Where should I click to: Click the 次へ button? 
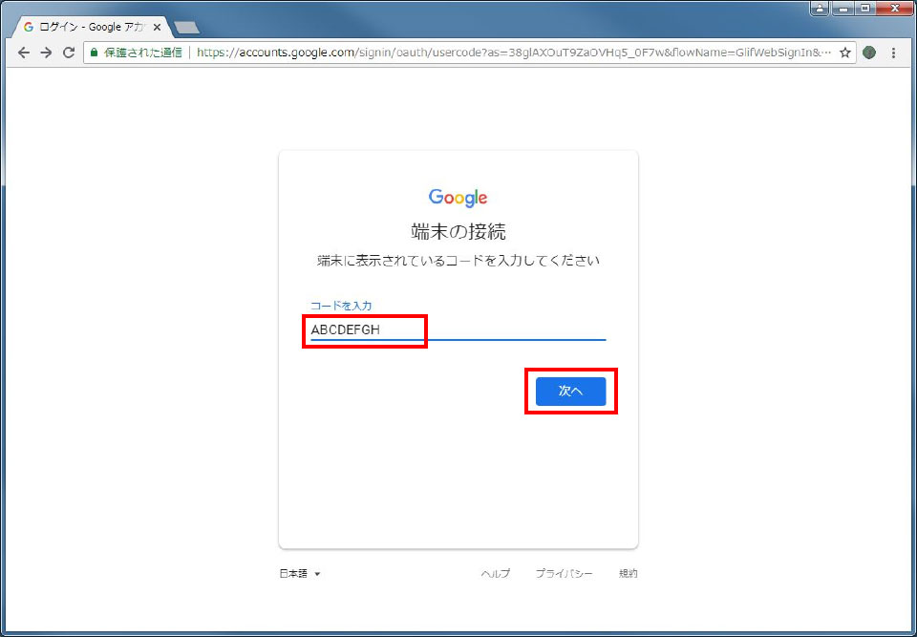point(571,392)
